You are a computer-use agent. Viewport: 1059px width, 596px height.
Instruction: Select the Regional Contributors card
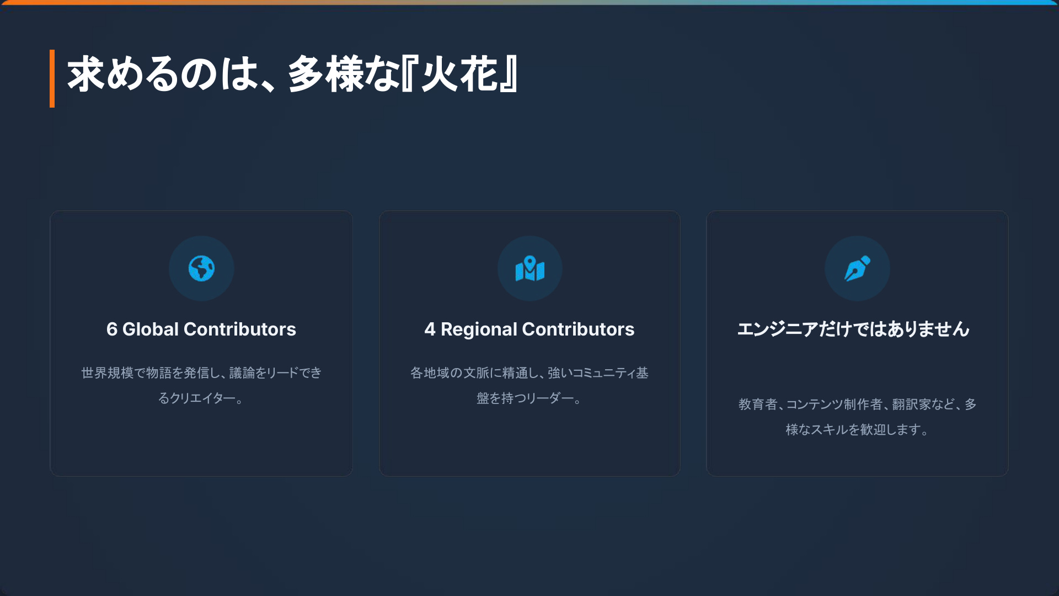[x=529, y=447]
